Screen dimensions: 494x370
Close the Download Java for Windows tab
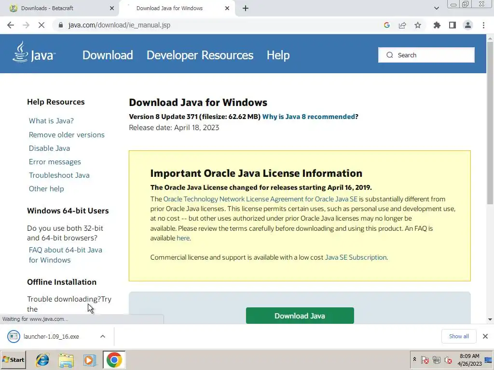point(227,8)
